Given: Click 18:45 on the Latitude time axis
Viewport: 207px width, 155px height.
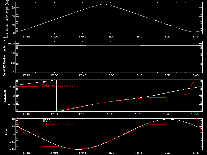Looking at the screenshot, I should 195,153.
